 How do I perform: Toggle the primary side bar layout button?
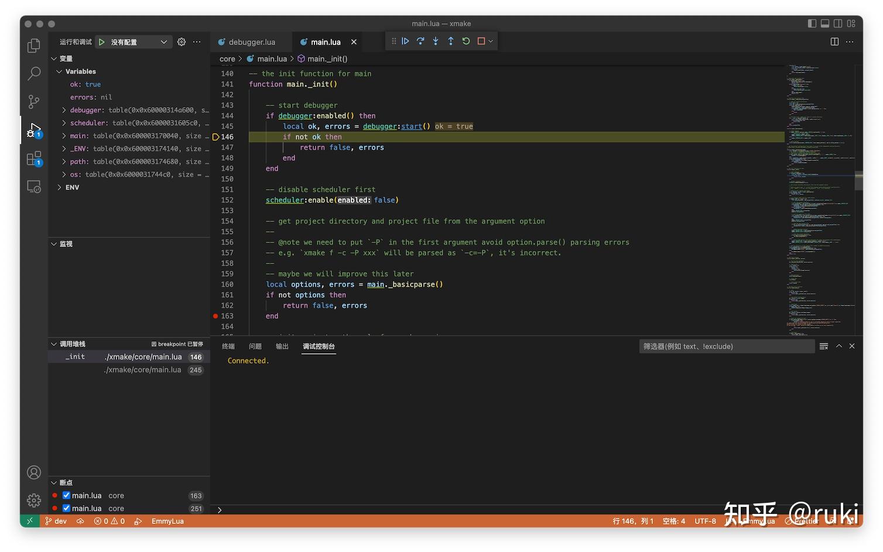coord(812,23)
